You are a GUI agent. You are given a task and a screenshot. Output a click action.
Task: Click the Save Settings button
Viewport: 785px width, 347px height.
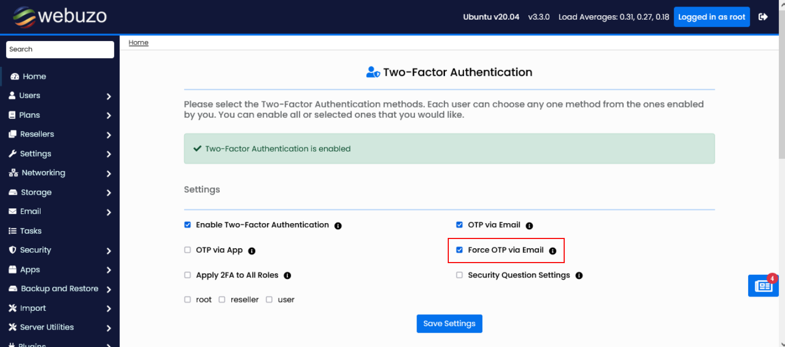(449, 323)
